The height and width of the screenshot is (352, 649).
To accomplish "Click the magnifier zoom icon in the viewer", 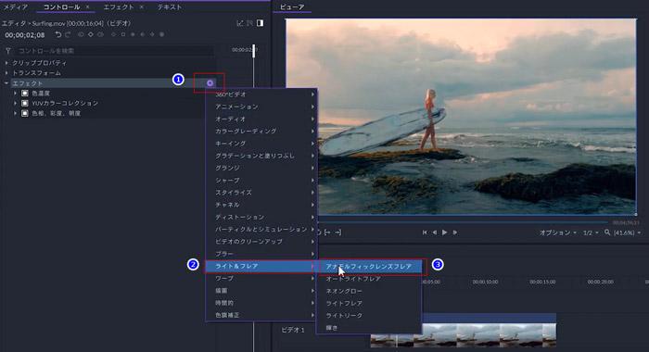I will pyautogui.click(x=607, y=233).
